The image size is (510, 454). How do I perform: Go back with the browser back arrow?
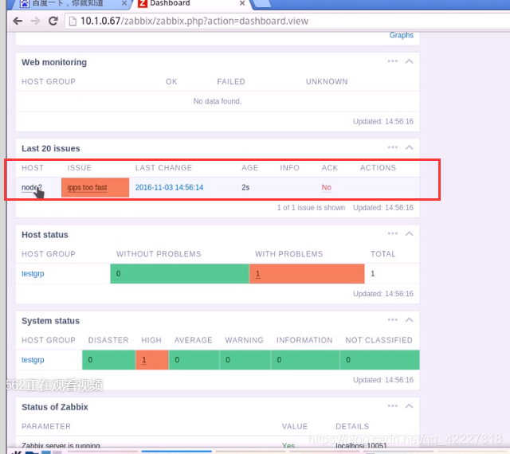click(18, 22)
